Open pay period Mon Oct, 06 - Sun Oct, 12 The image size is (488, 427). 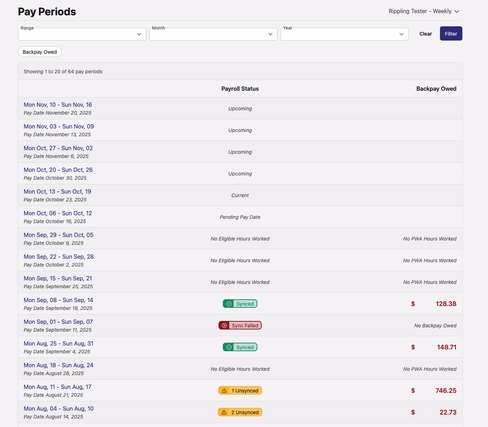coord(58,213)
